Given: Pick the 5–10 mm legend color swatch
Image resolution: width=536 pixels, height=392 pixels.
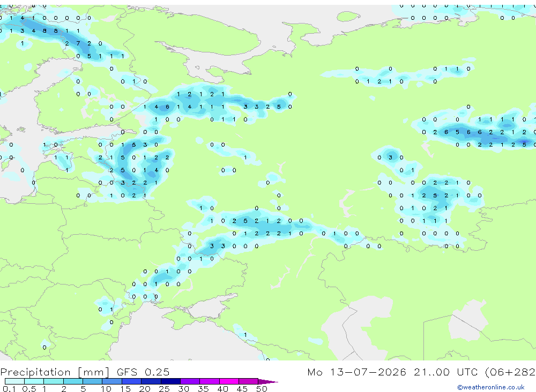Looking at the screenshot, I should coord(93,381).
